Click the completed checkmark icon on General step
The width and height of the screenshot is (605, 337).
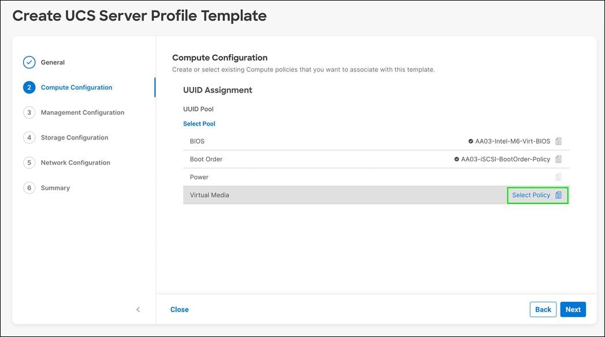(x=29, y=62)
